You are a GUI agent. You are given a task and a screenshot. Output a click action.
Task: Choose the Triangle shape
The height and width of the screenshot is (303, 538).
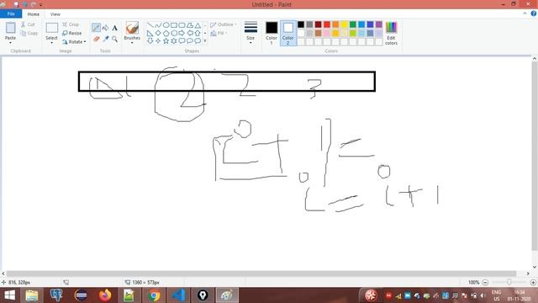(198, 25)
